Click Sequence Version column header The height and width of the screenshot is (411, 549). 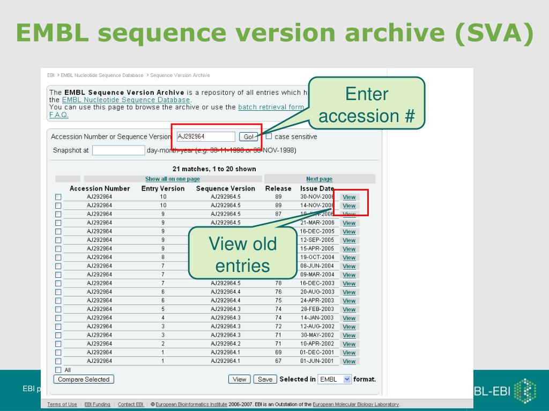click(226, 188)
